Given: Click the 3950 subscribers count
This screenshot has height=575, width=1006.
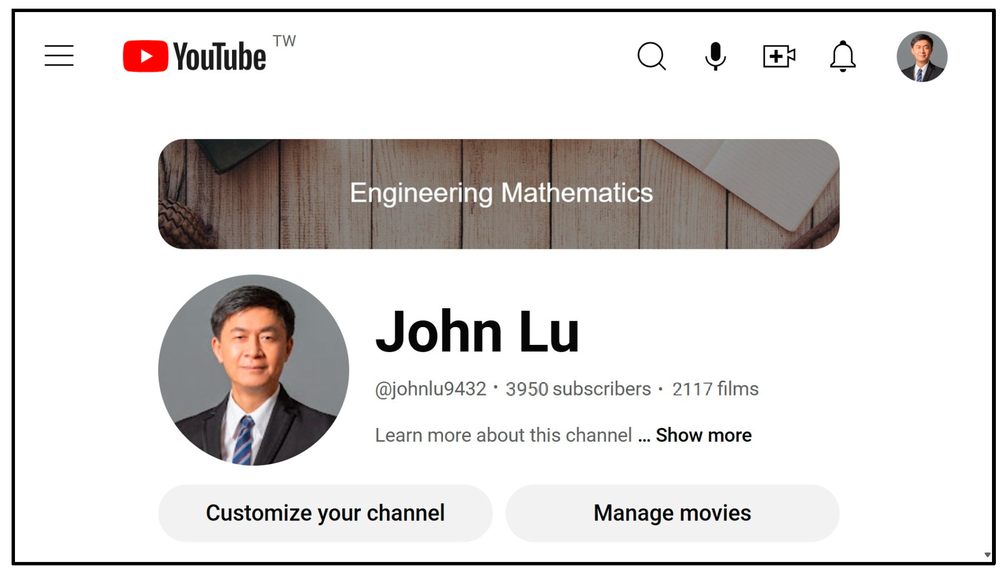Looking at the screenshot, I should (578, 389).
